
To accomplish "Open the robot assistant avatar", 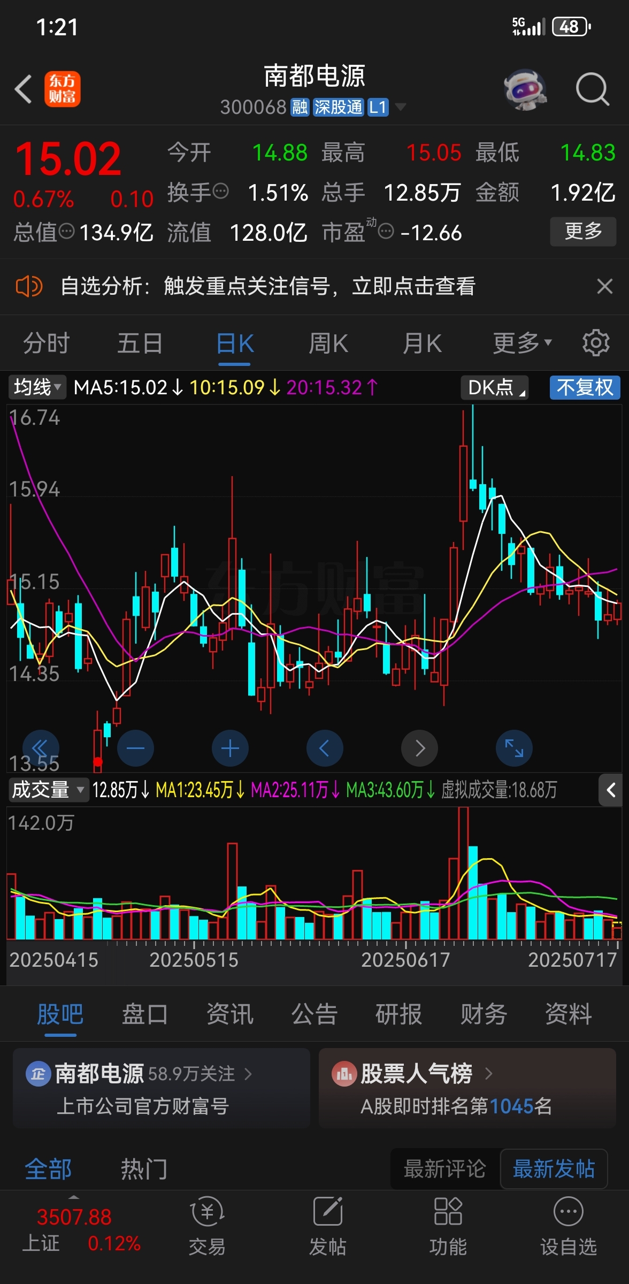I will pyautogui.click(x=525, y=89).
